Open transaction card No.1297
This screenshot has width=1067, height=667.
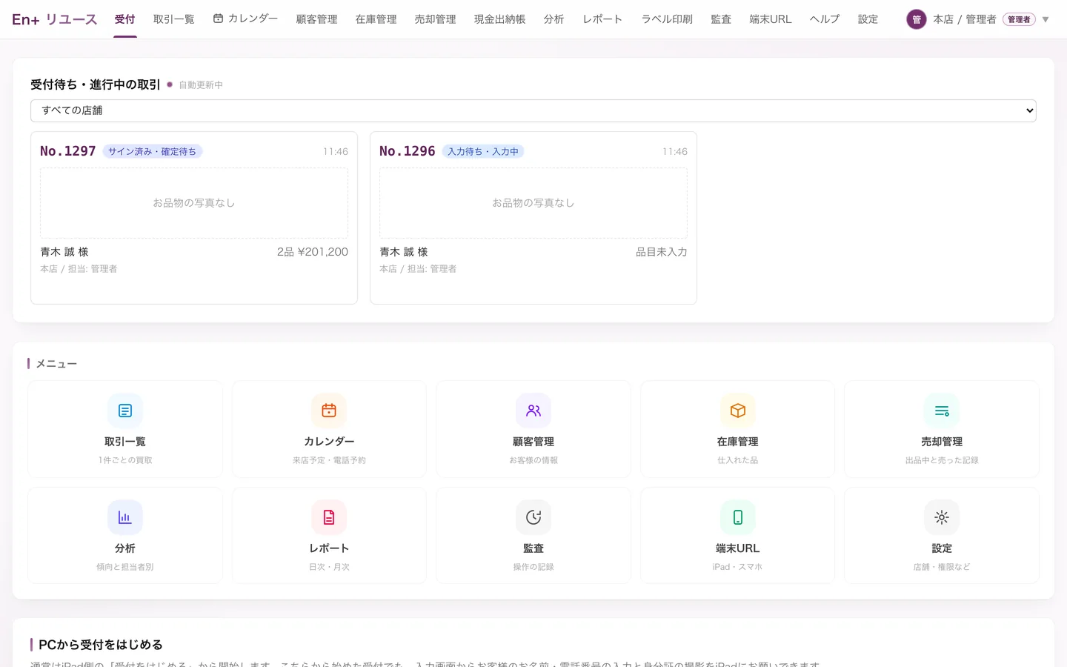point(194,218)
